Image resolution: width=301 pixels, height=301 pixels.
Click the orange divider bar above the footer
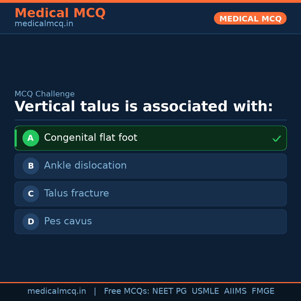151,282
